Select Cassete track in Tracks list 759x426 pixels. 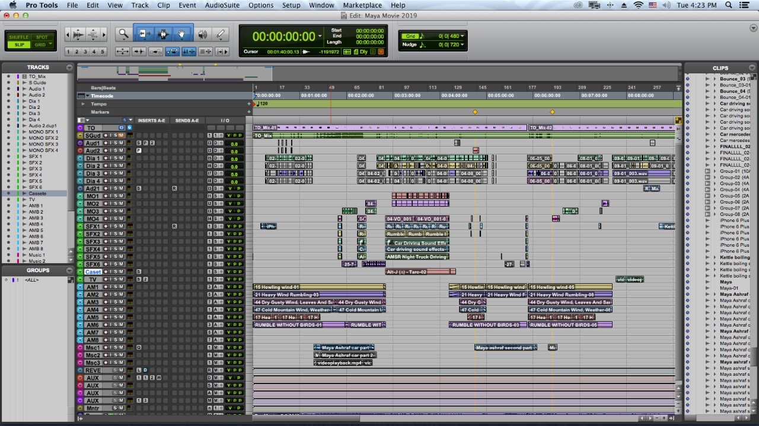click(37, 193)
